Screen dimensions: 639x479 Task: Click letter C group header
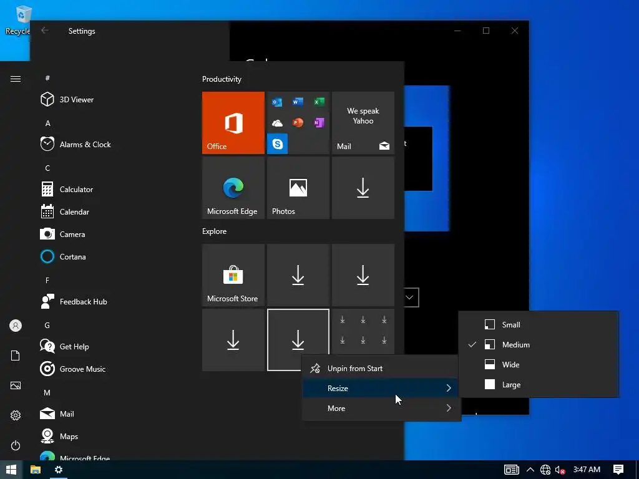pos(47,168)
